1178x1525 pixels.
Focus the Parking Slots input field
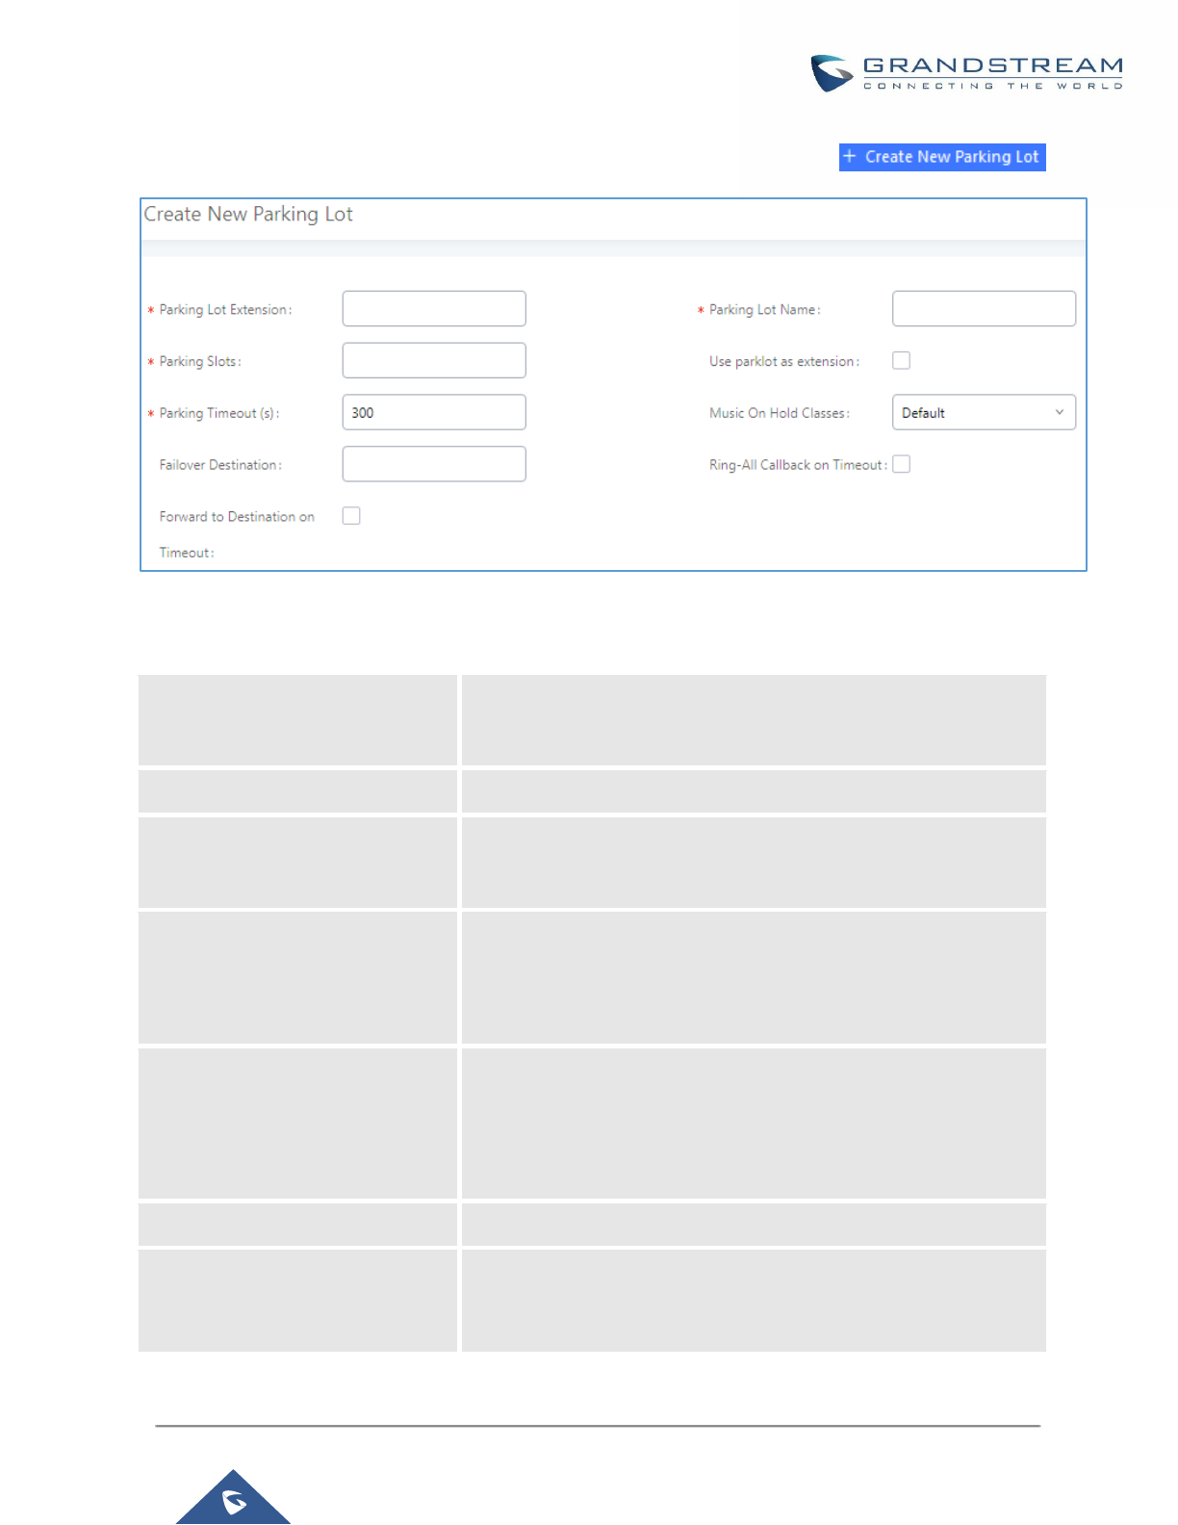pyautogui.click(x=434, y=361)
